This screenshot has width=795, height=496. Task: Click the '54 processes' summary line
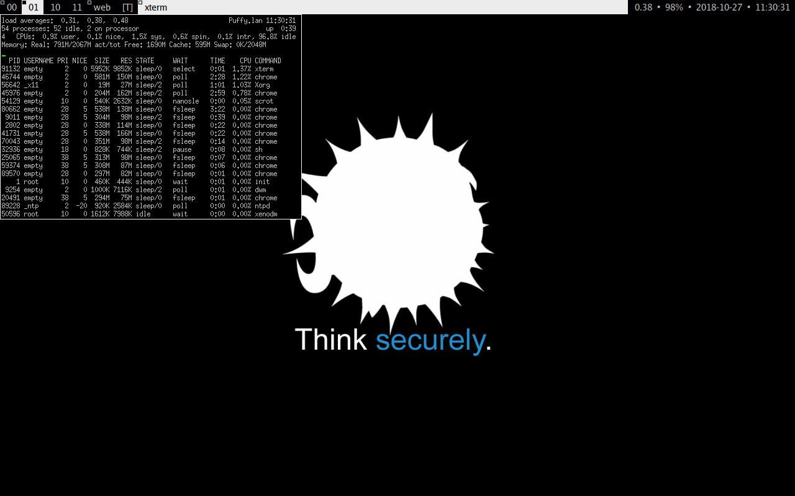pos(70,29)
